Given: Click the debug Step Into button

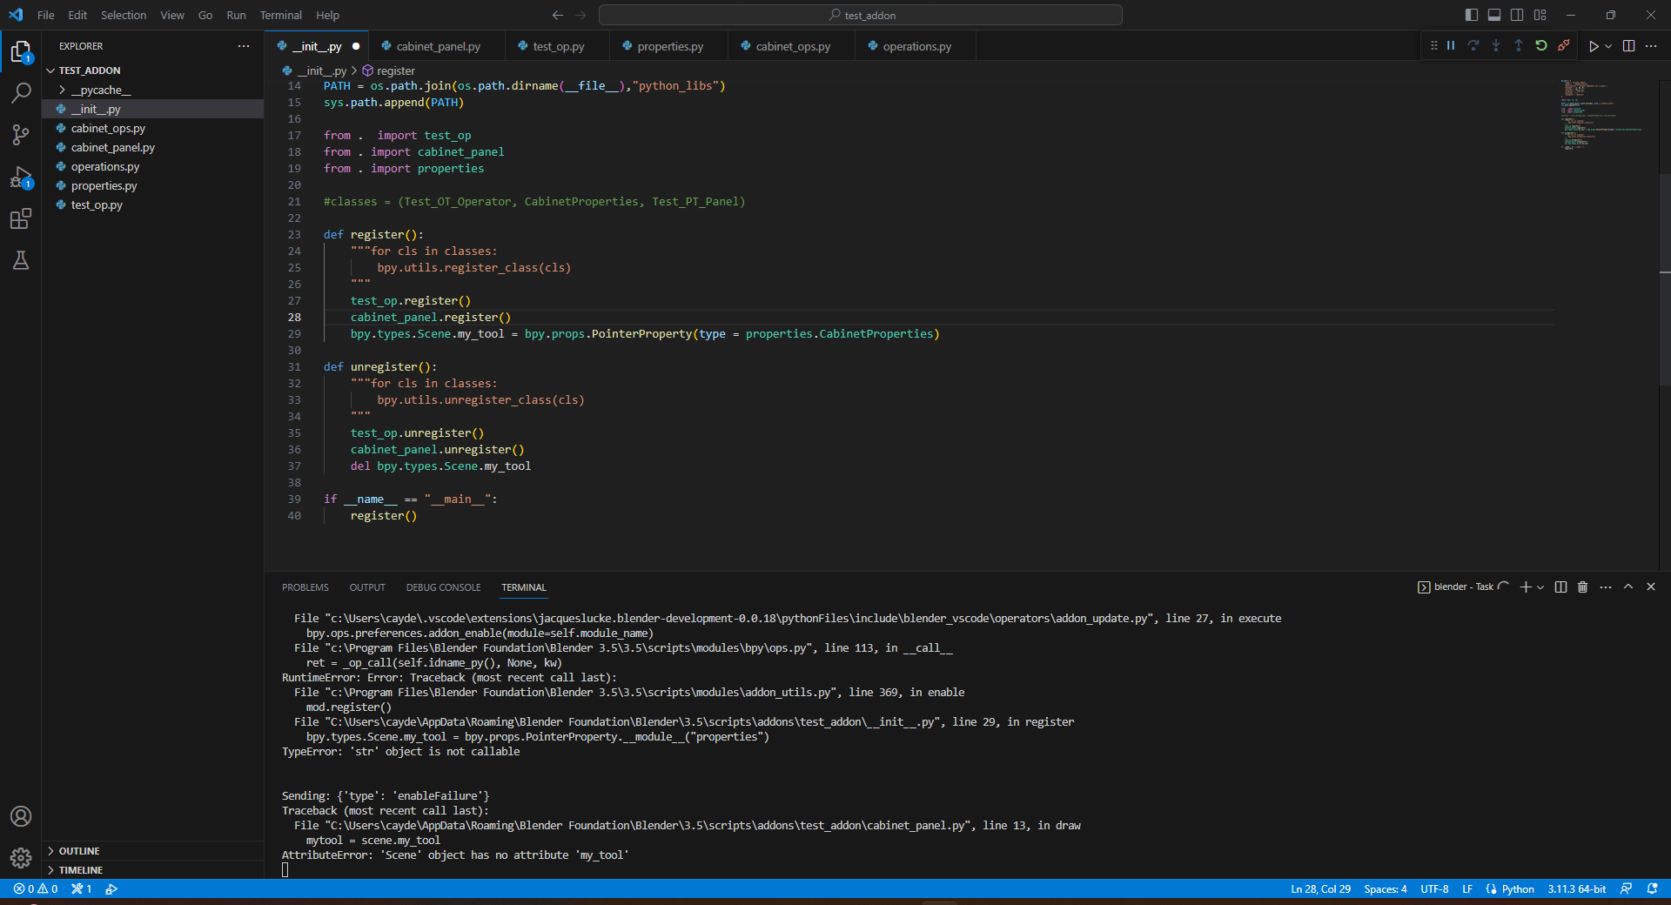Looking at the screenshot, I should [1496, 46].
